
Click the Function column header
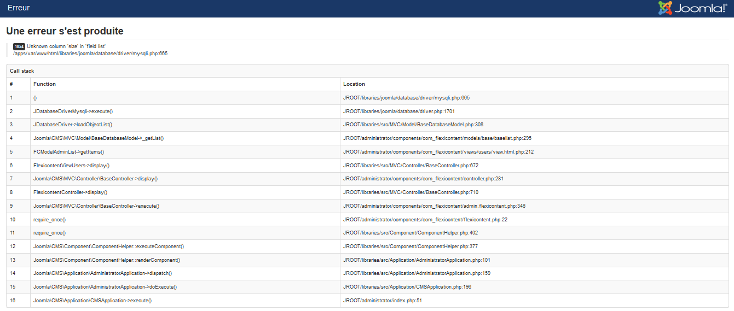44,84
